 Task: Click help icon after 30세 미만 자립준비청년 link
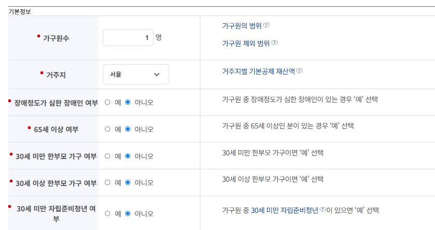tap(323, 209)
